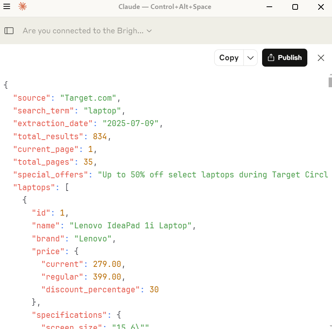This screenshot has height=329, width=332.
Task: Click the "total_results" key
Action: pos(48,137)
